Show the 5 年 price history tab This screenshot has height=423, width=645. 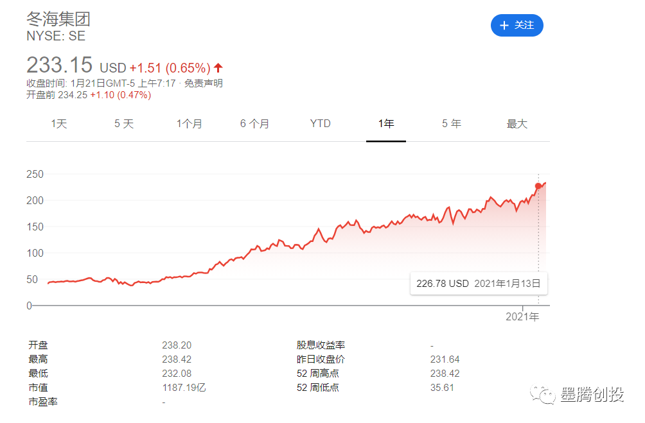[x=451, y=124]
